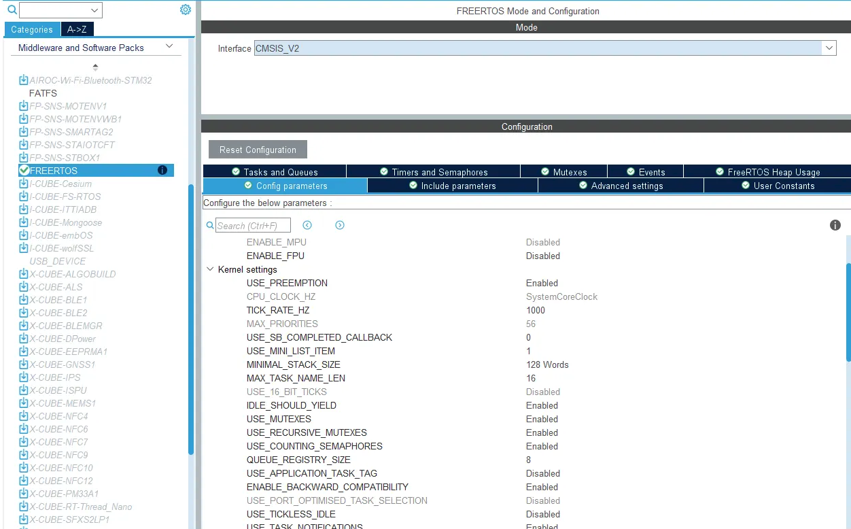This screenshot has height=529, width=851.
Task: Switch to Categories view tab
Action: coord(32,29)
